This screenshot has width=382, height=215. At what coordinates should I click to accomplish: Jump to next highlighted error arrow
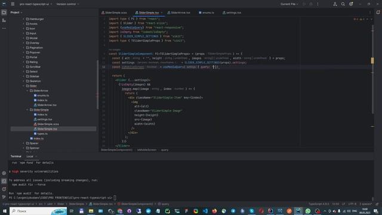click(x=371, y=19)
